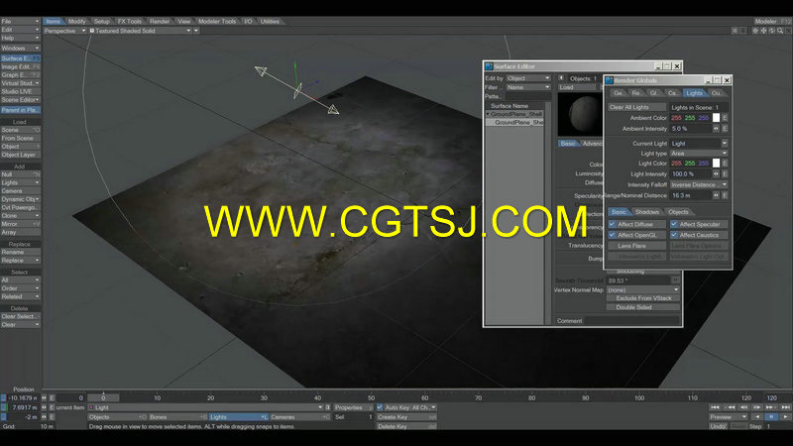The height and width of the screenshot is (446, 793).
Task: Click the viewport rotate icon
Action: click(x=772, y=31)
